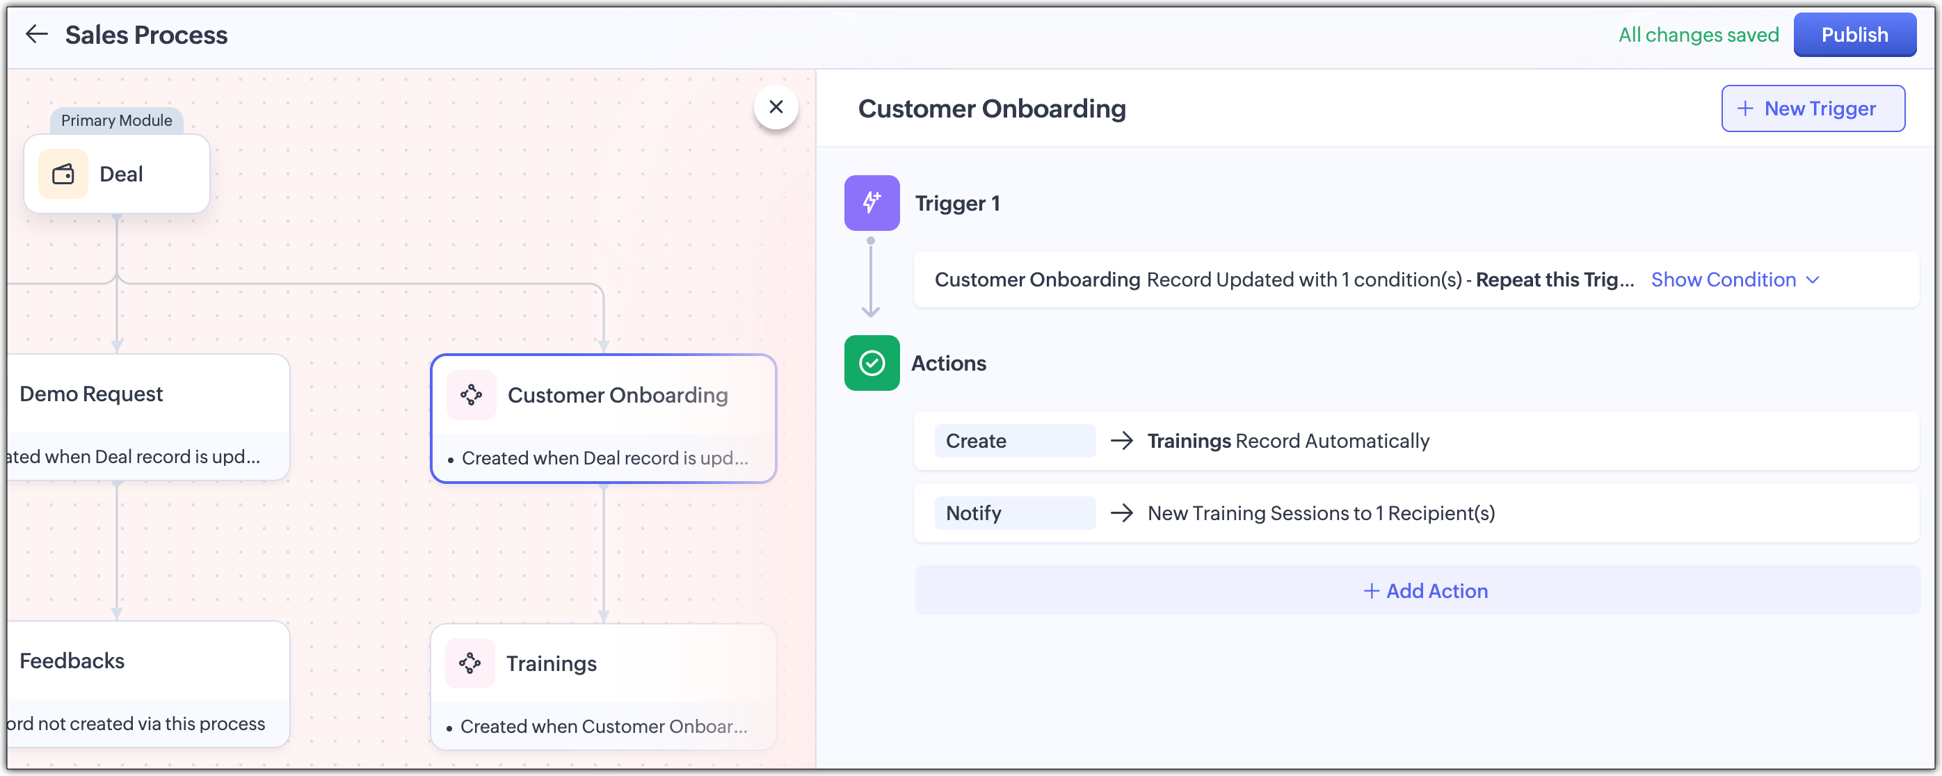
Task: Select the Demo Request node
Action: pyautogui.click(x=91, y=394)
